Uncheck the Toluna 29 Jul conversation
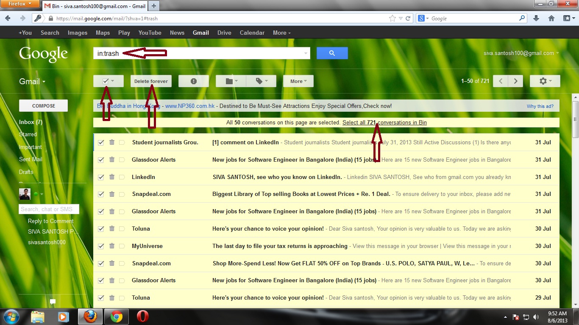Viewport: 579px width, 325px height. pyautogui.click(x=101, y=298)
